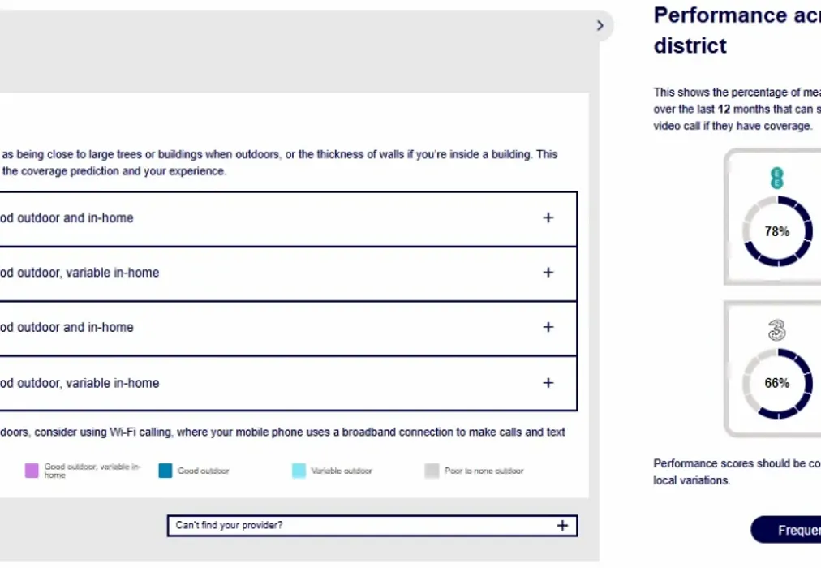Click the plus icon in the fourth coverage row
This screenshot has width=821, height=568.
pyautogui.click(x=548, y=383)
